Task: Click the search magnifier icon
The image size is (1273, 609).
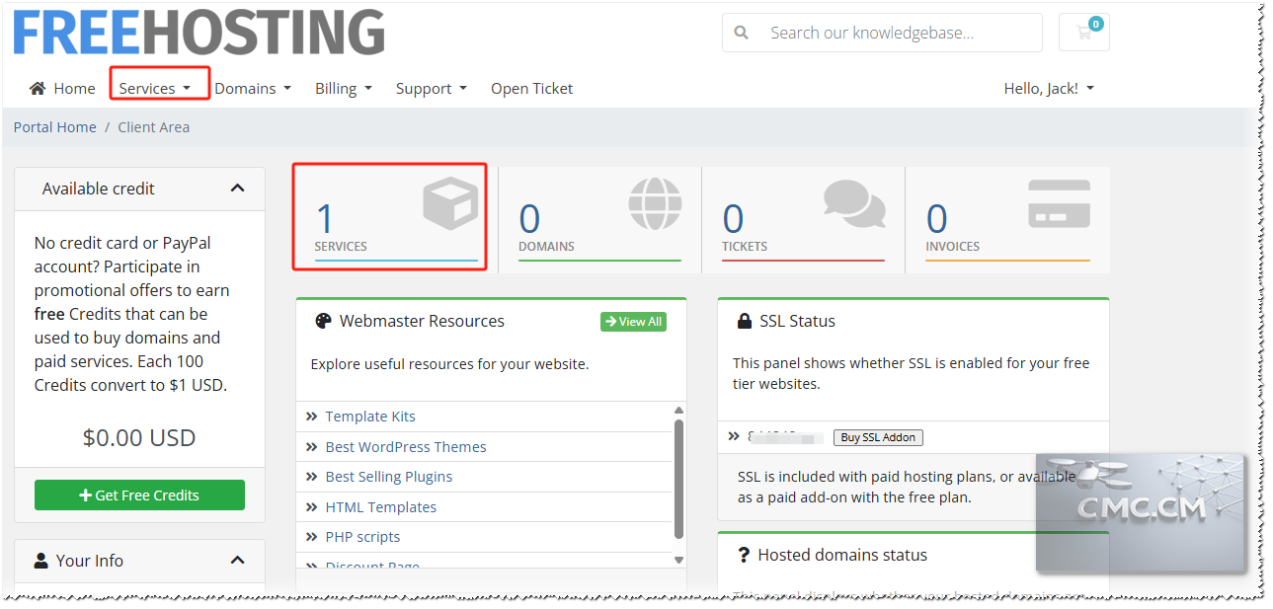Action: point(742,33)
